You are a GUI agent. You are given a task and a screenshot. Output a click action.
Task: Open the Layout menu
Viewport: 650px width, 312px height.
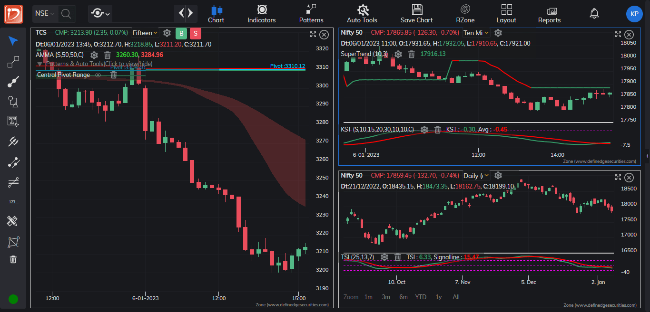[x=506, y=14]
